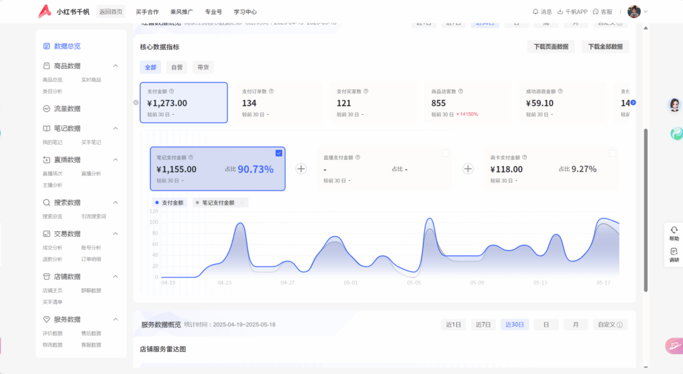Collapse the 直播数据 section
Image resolution: width=683 pixels, height=374 pixels.
tap(115, 160)
